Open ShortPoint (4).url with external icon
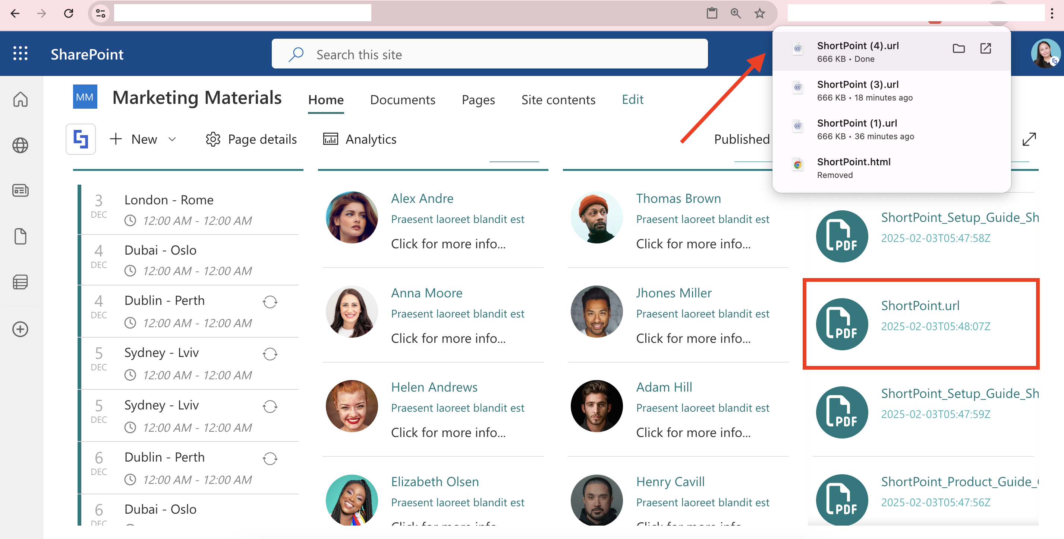This screenshot has width=1064, height=539. (x=985, y=49)
